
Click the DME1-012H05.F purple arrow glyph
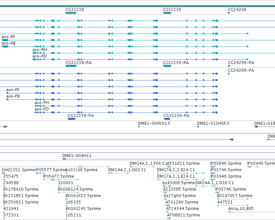click(198, 127)
